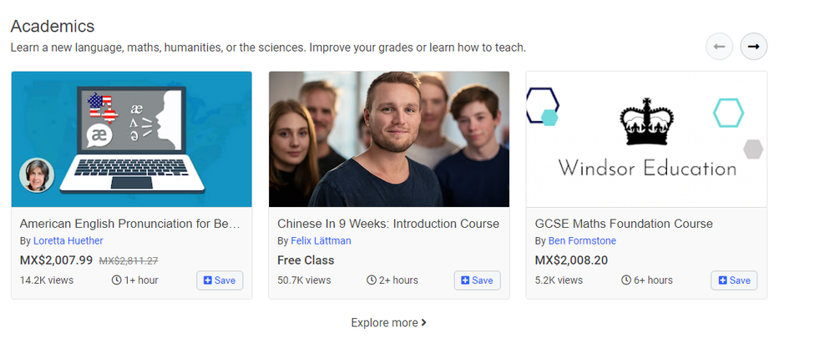Image resolution: width=835 pixels, height=358 pixels.
Task: Expand Explore more academics courses
Action: 388,323
